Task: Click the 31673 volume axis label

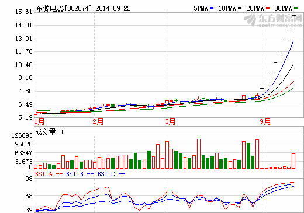Action: [x=23, y=162]
